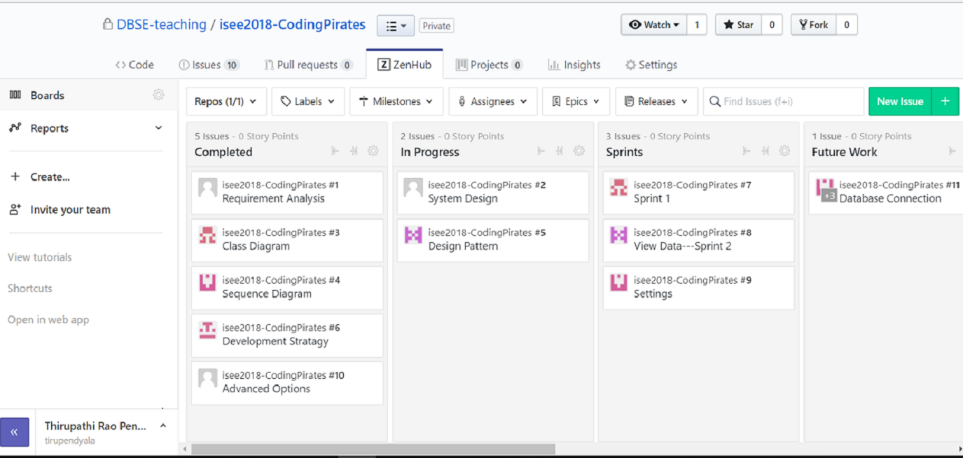Image resolution: width=963 pixels, height=458 pixels.
Task: Click the fork count 0
Action: pyautogui.click(x=847, y=25)
